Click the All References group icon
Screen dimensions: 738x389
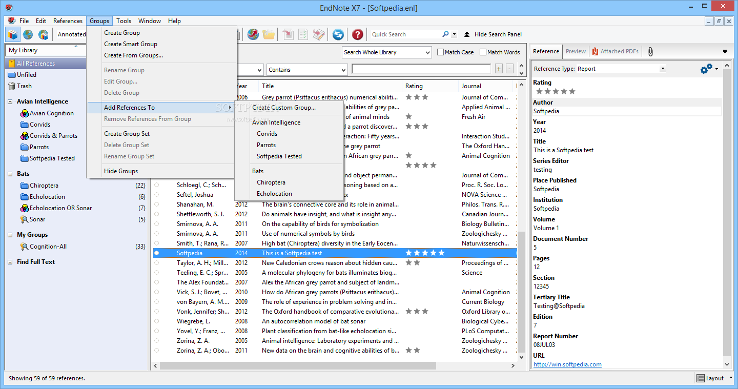click(12, 64)
